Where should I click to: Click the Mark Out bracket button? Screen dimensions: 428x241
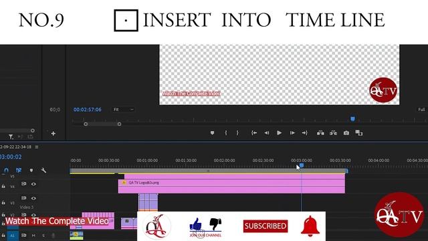tap(237, 133)
